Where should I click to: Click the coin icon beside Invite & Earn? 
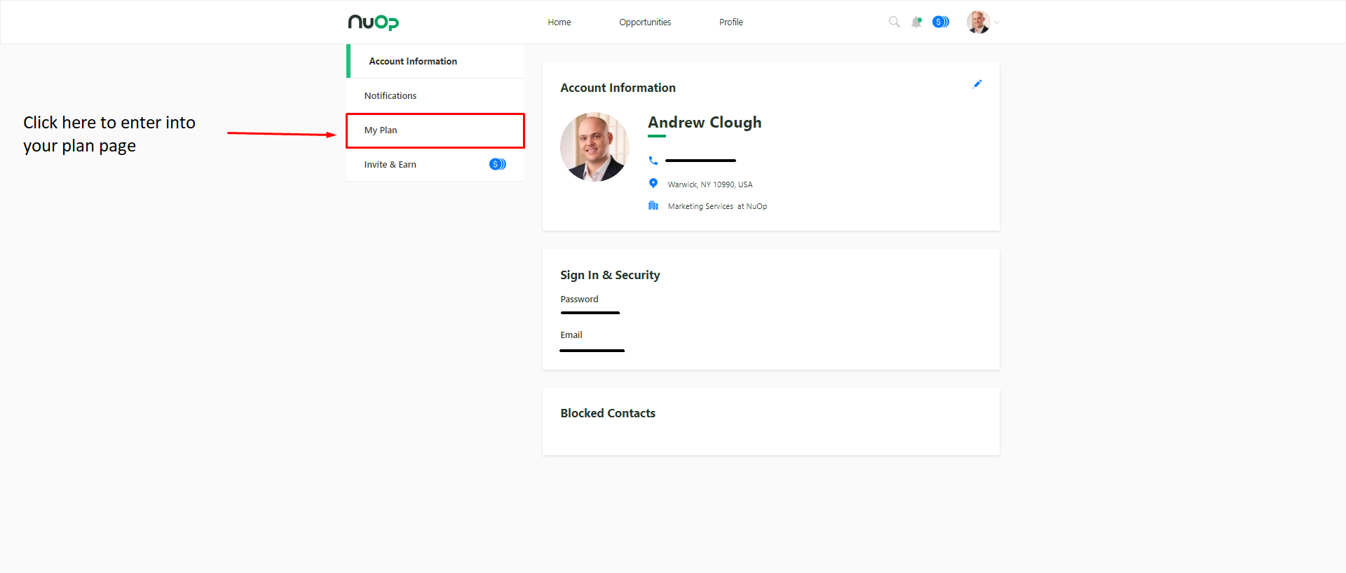(498, 164)
